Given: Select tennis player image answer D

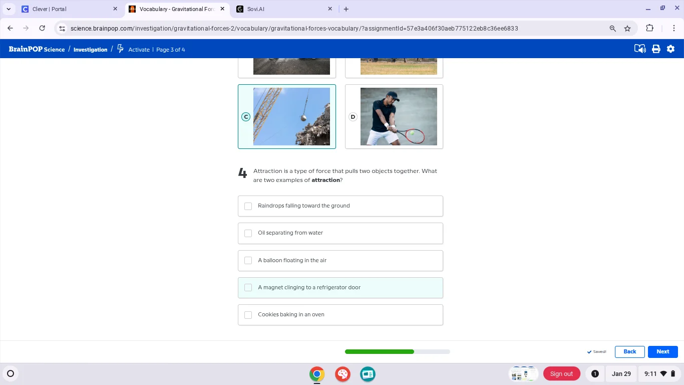Looking at the screenshot, I should [x=394, y=117].
